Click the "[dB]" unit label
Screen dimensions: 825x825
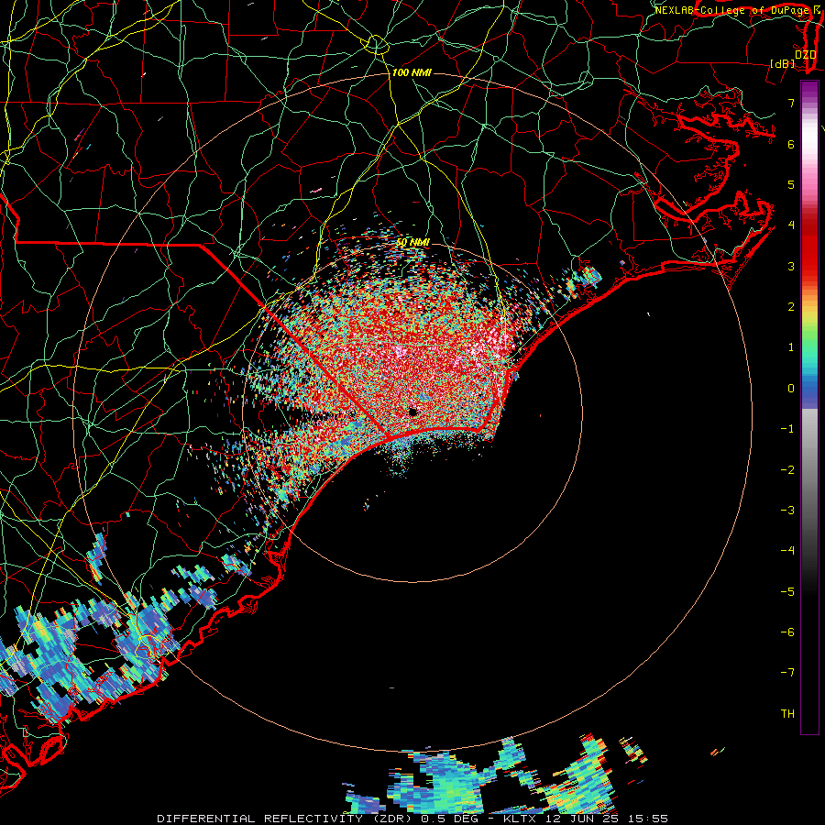click(x=783, y=63)
